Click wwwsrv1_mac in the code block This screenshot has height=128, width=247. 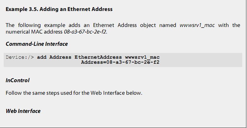(142, 57)
